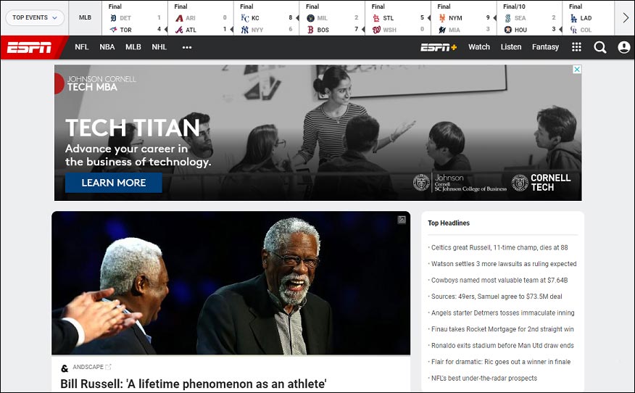Open the more sports ellipsis menu
Viewport: 635px width, 393px height.
pyautogui.click(x=187, y=47)
